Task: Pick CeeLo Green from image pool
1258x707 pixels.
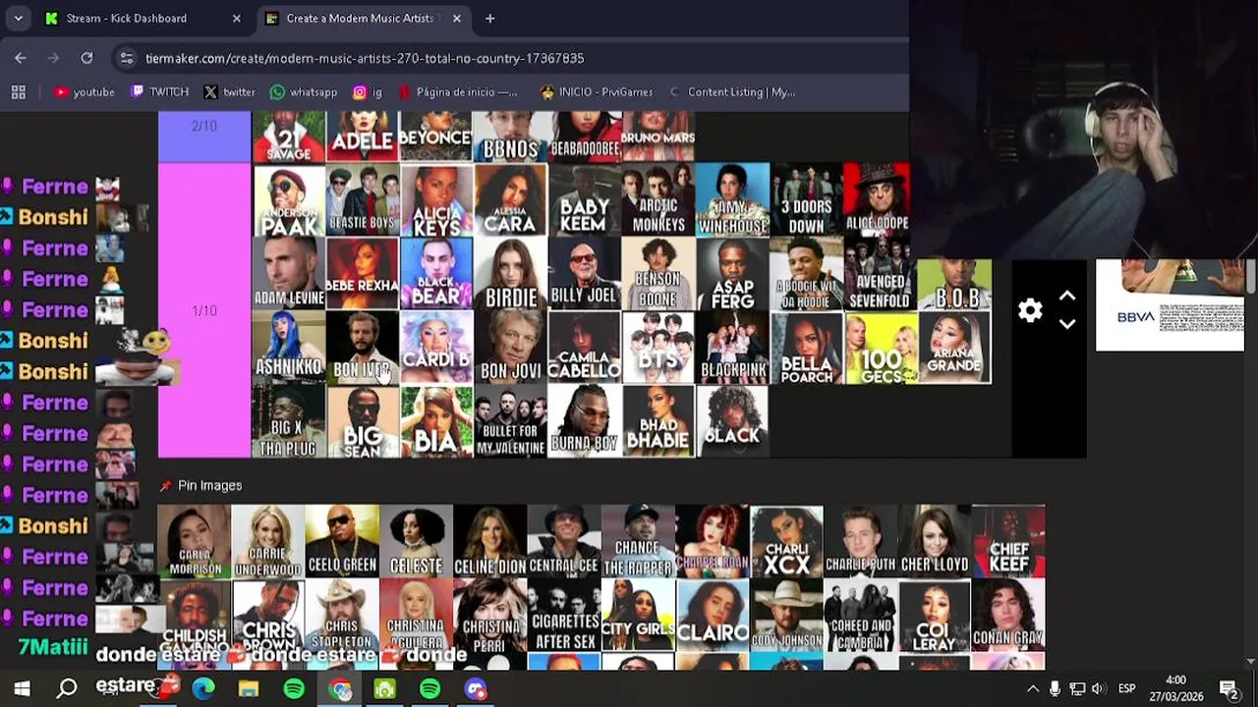Action: pos(342,541)
